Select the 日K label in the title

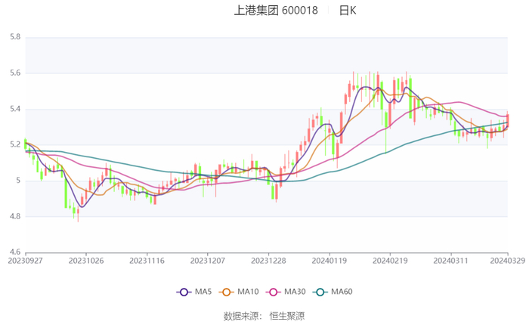pyautogui.click(x=347, y=11)
